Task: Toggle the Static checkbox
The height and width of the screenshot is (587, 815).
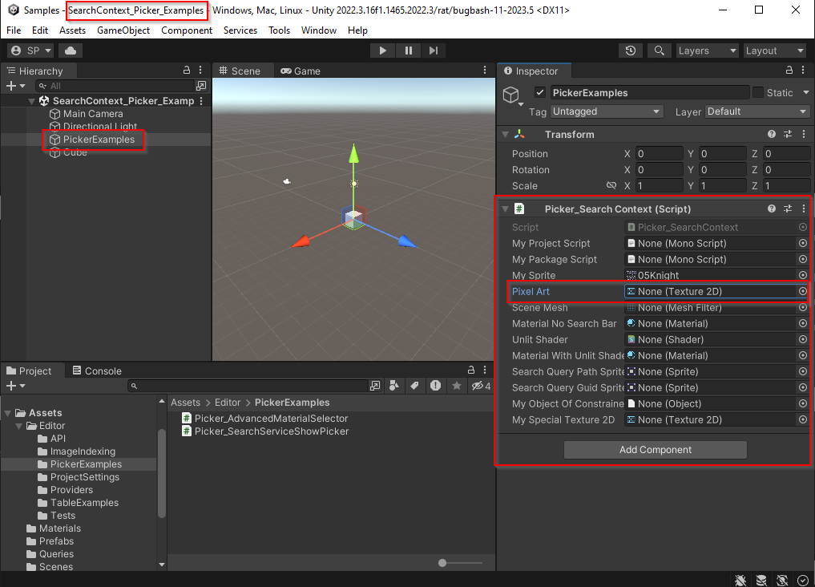Action: 758,92
